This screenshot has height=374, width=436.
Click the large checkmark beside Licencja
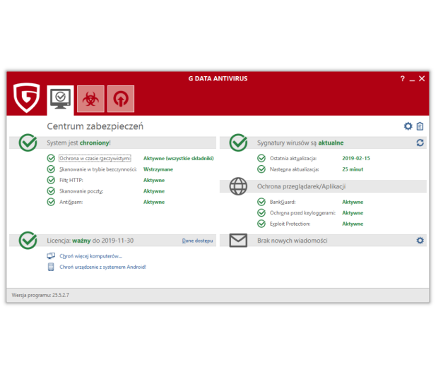[28, 240]
